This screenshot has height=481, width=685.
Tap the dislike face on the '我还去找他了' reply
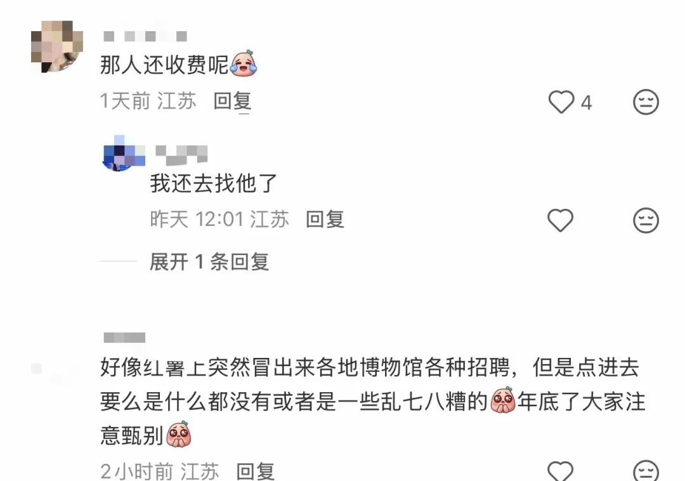point(646,220)
